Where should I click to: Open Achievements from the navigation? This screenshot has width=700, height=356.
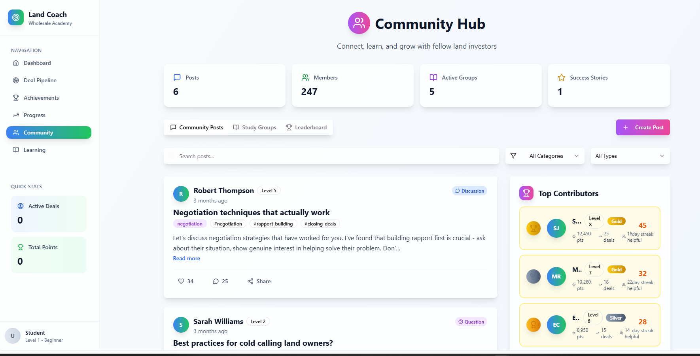coord(41,98)
